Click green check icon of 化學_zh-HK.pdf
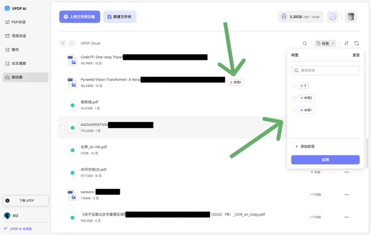Image resolution: width=371 pixels, height=235 pixels. coord(72,150)
